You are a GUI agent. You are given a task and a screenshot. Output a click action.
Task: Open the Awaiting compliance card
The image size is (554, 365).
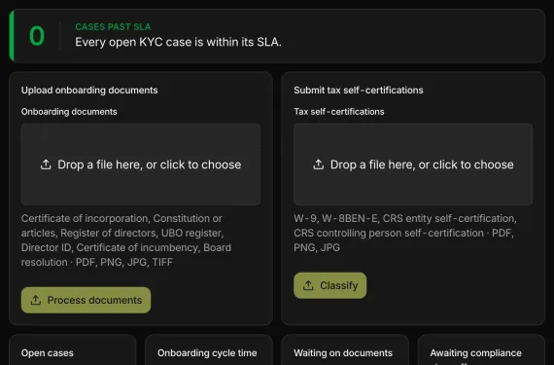pos(481,349)
